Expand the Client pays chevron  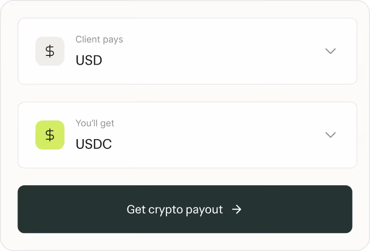point(330,51)
